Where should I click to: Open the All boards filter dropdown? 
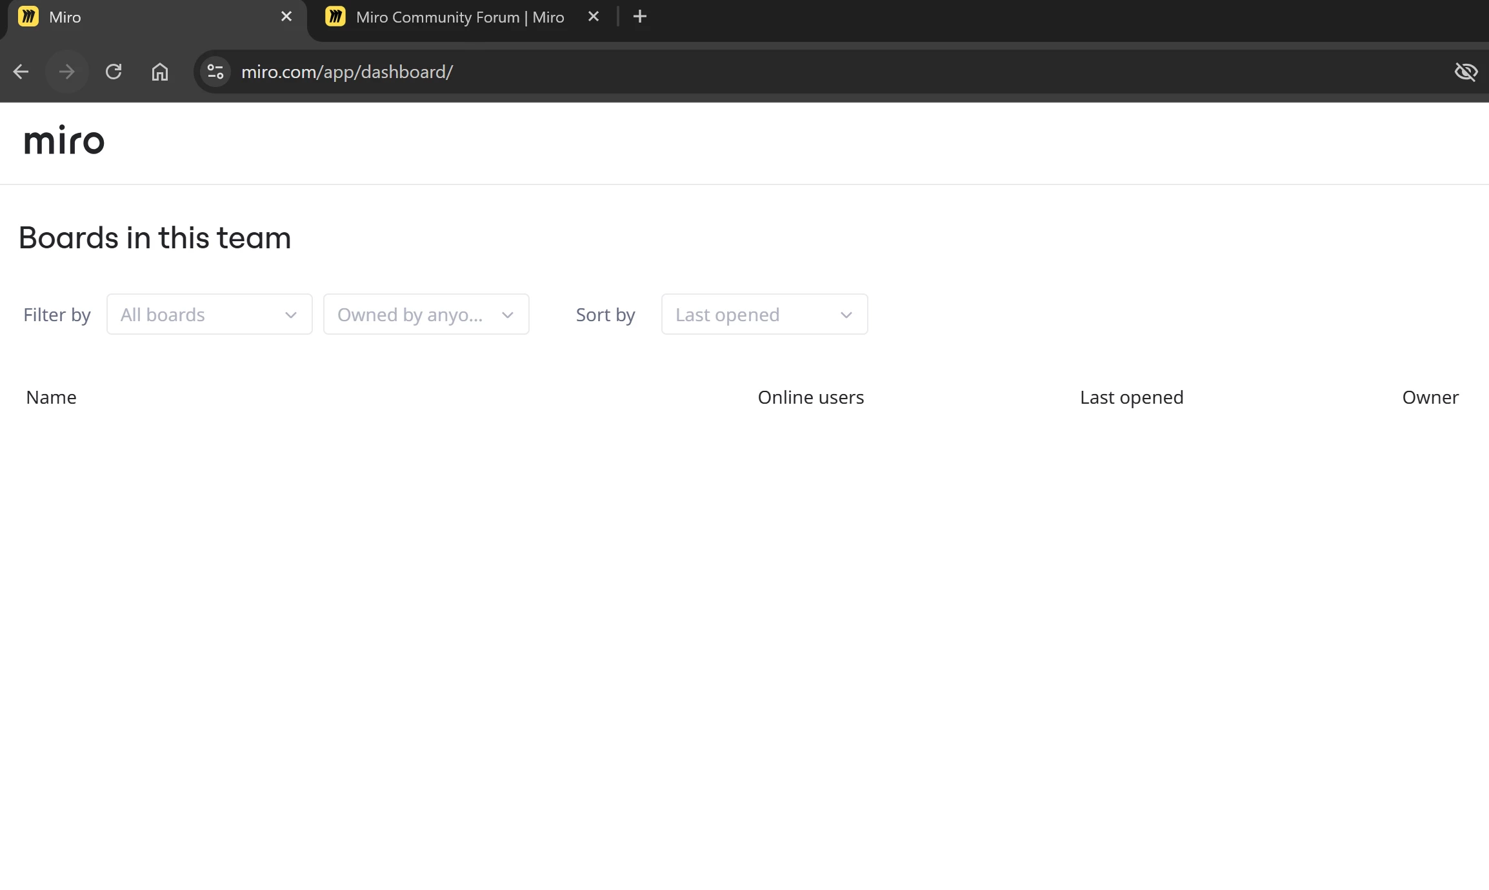209,315
